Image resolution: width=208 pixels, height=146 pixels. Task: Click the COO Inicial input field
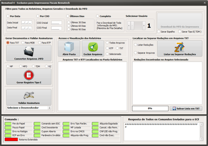point(56,23)
